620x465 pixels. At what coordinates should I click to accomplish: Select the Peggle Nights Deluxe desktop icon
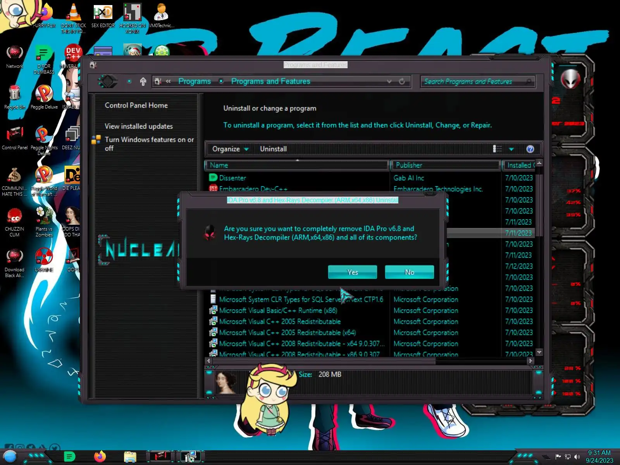point(44,141)
